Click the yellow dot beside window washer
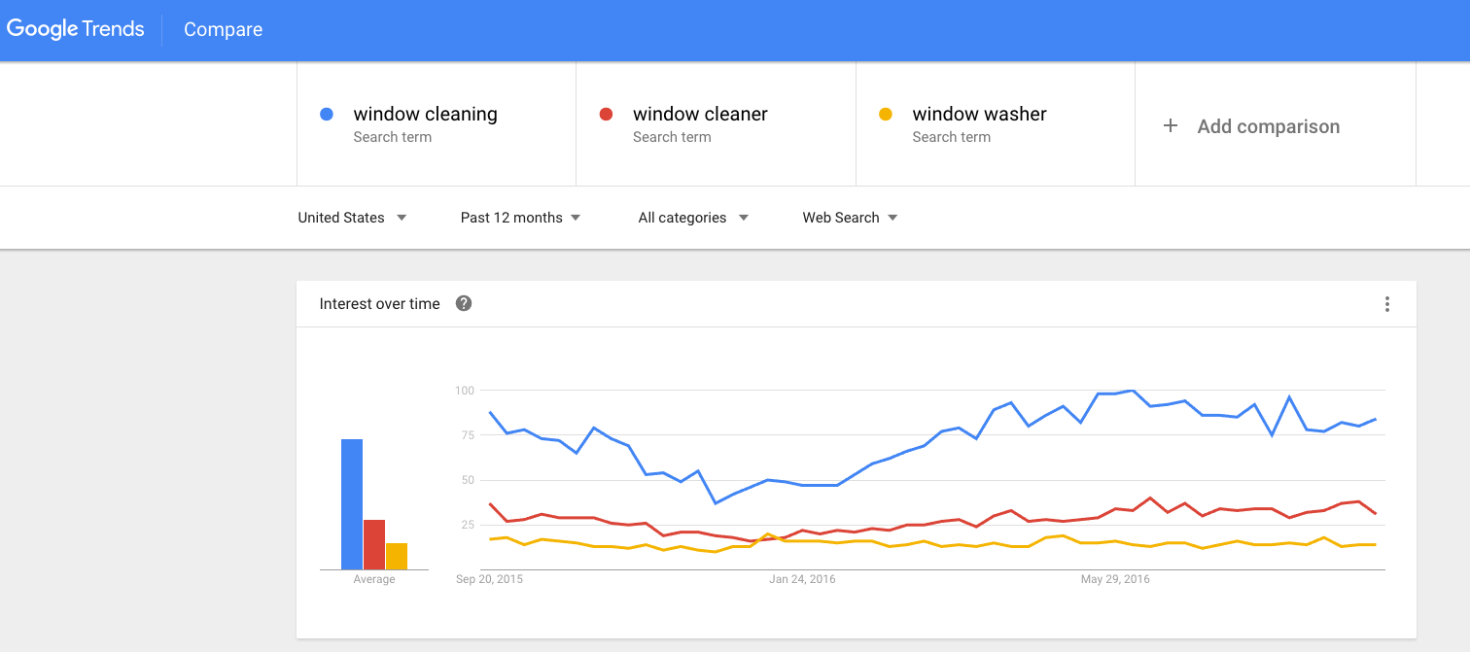 tap(886, 115)
